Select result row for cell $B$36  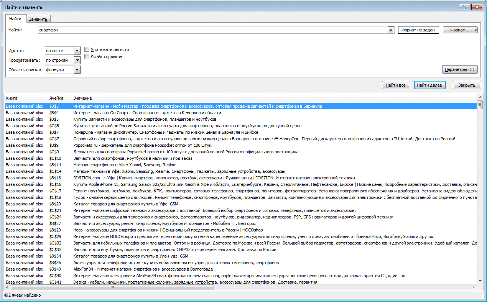tap(240, 263)
